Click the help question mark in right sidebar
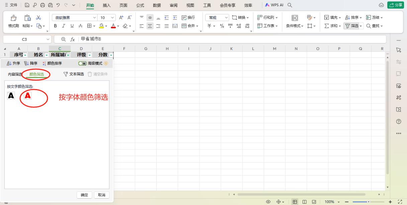407x205 pixels. 398,122
